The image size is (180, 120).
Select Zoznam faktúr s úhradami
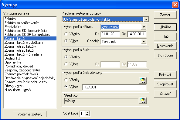(x=30, y=54)
